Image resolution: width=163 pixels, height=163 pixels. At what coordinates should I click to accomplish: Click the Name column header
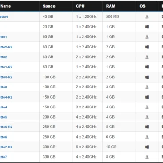coord(6,6)
